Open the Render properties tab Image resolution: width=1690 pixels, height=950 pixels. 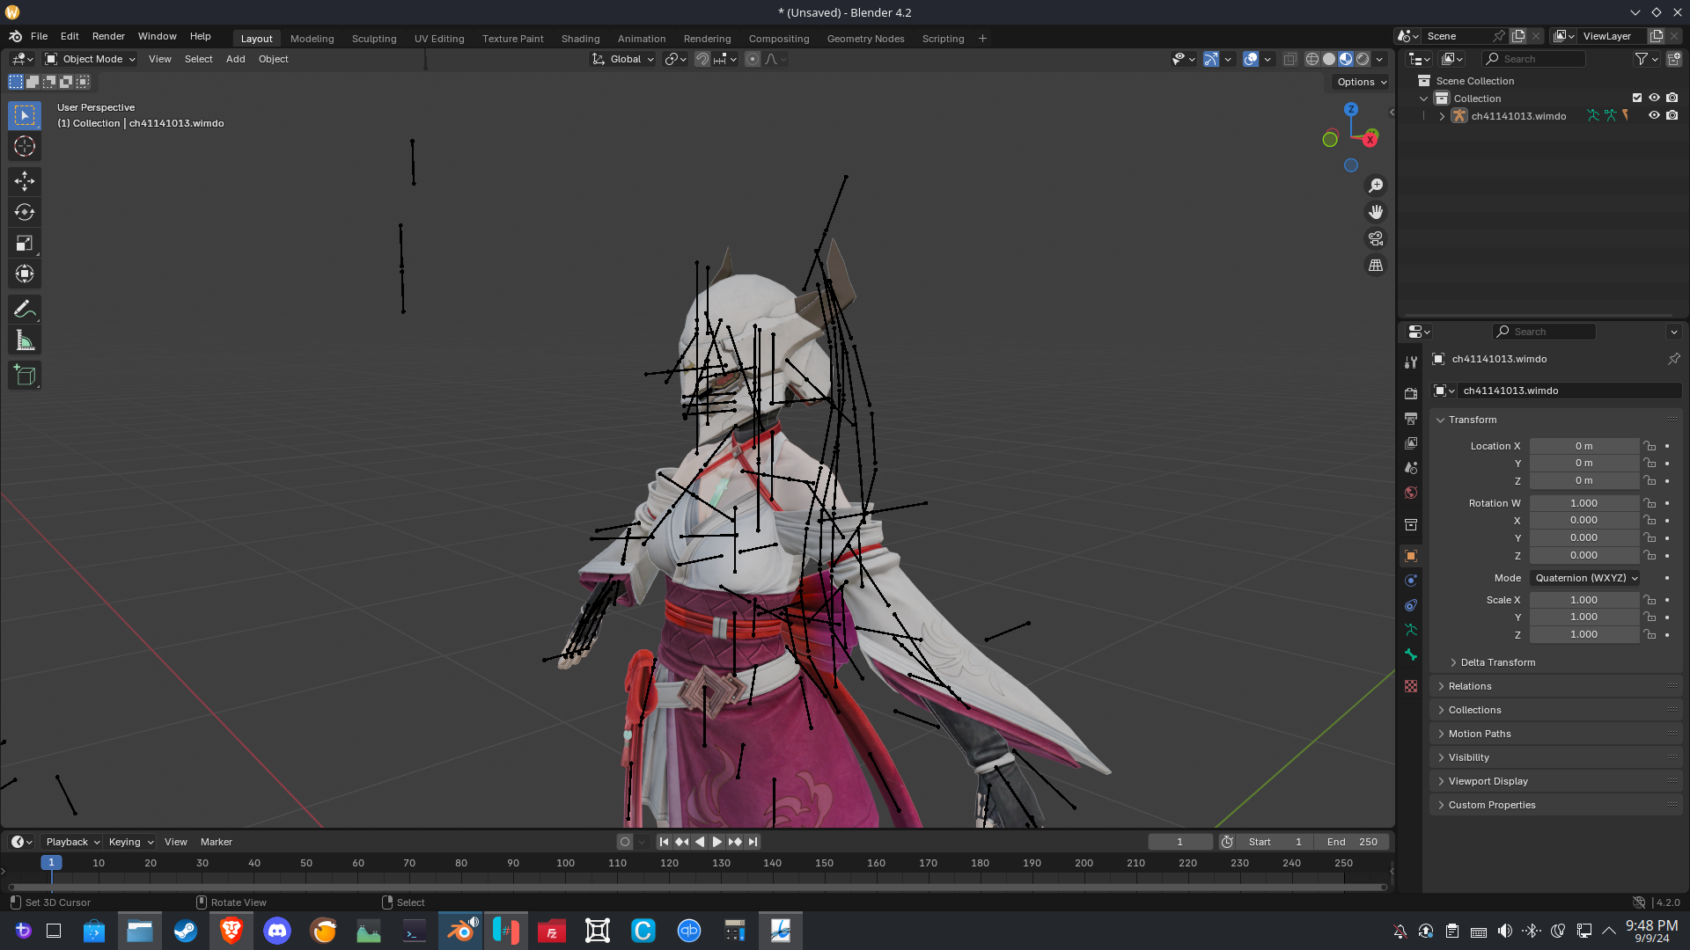coord(1411,393)
